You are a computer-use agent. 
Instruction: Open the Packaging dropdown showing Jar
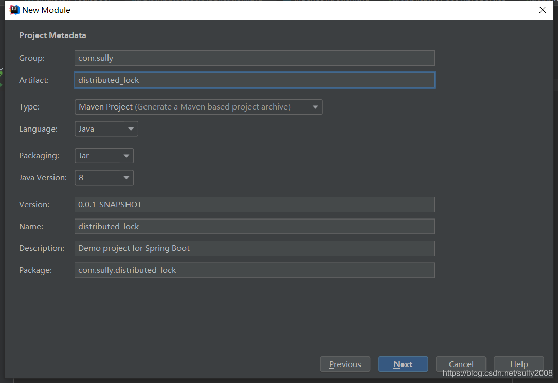click(x=104, y=156)
